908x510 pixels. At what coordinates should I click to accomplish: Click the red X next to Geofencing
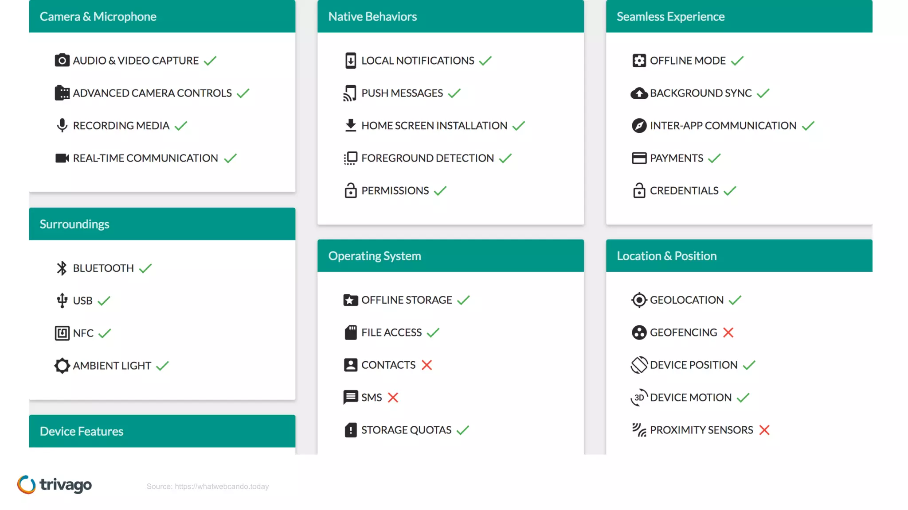pyautogui.click(x=728, y=332)
